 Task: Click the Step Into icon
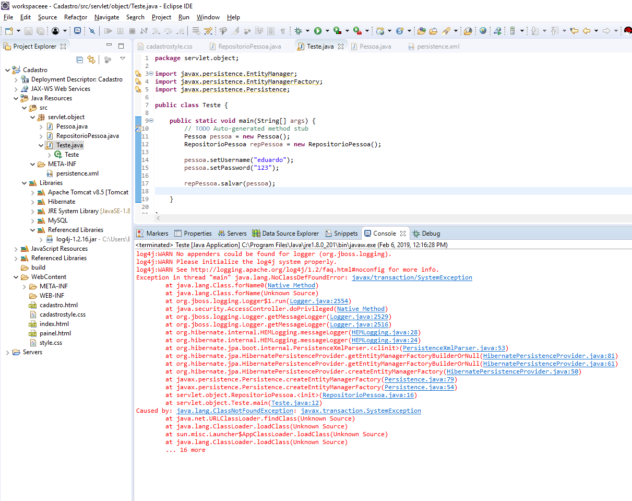(156, 31)
